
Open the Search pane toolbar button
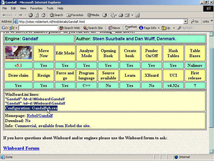point(56,15)
